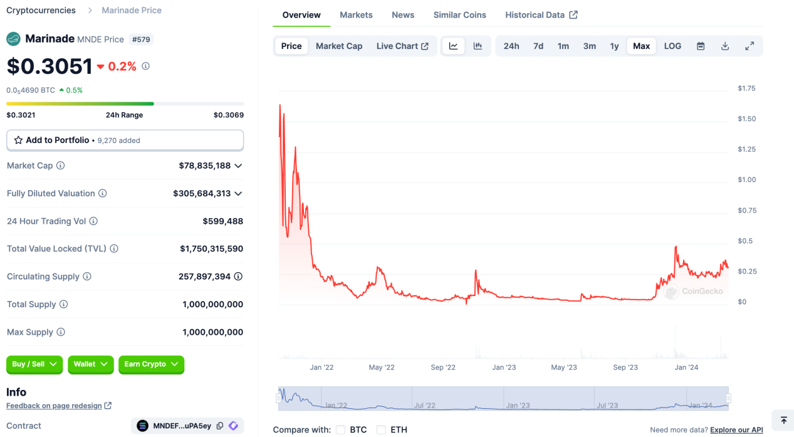
Task: Copy the MNDE contract address
Action: pos(219,425)
